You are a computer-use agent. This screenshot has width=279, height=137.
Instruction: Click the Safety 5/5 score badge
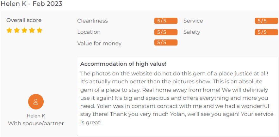click(266, 32)
